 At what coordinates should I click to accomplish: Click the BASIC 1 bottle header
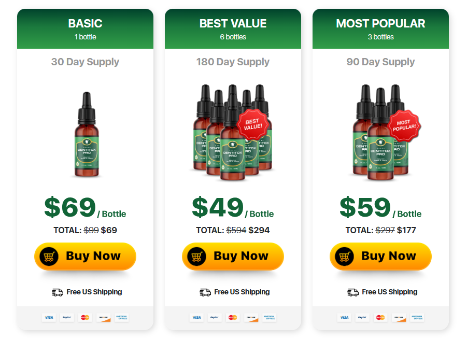point(85,29)
